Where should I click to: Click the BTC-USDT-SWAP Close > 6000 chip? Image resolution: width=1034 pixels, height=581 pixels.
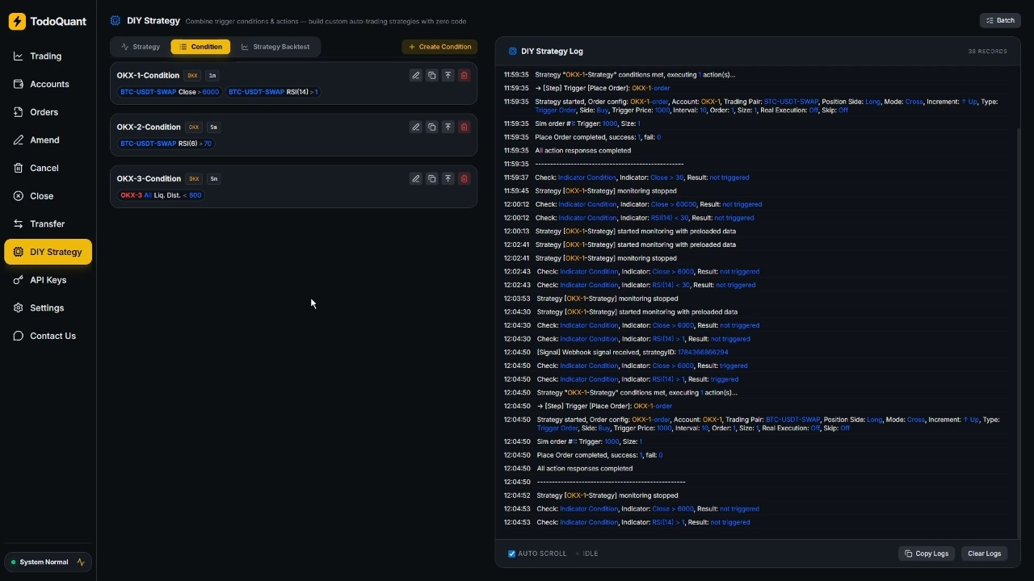170,92
